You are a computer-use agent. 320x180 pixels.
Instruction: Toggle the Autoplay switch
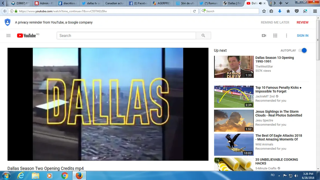[303, 50]
